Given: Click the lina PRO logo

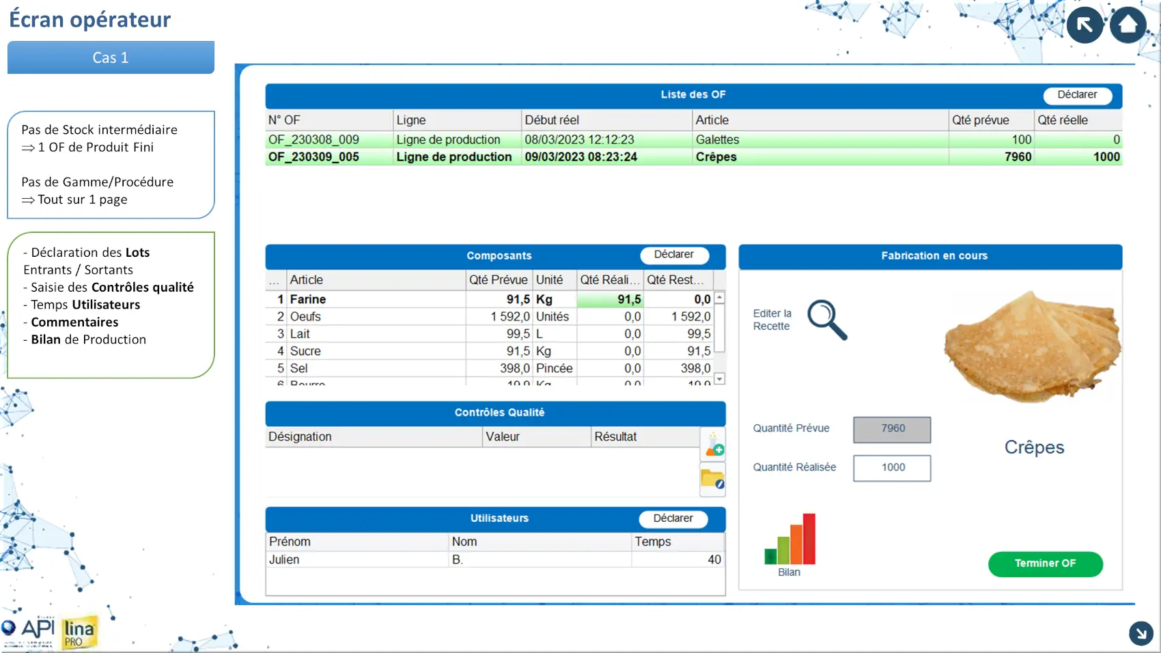Looking at the screenshot, I should tap(79, 633).
